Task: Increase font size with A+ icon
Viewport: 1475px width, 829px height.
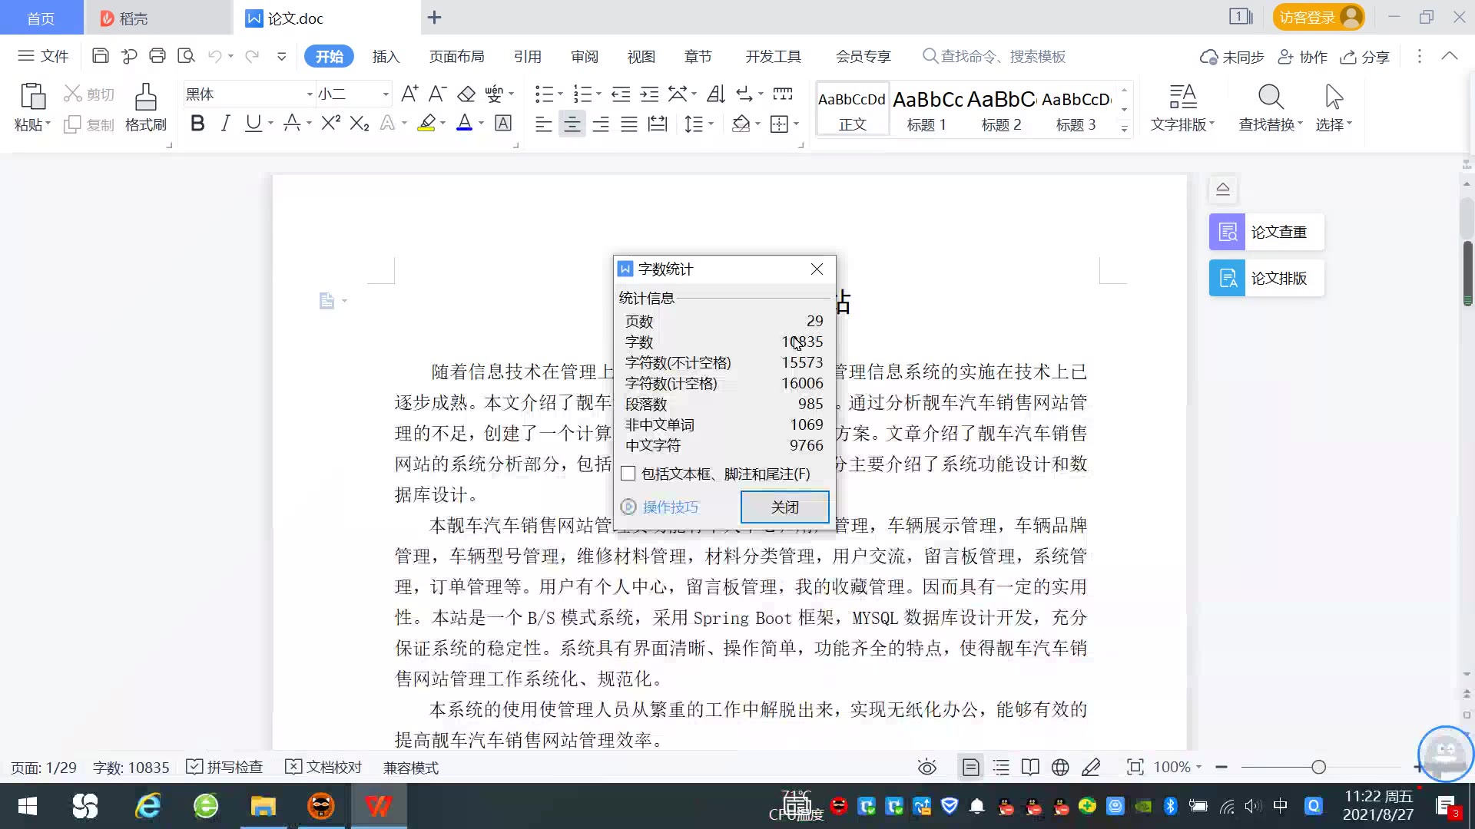Action: click(x=409, y=94)
